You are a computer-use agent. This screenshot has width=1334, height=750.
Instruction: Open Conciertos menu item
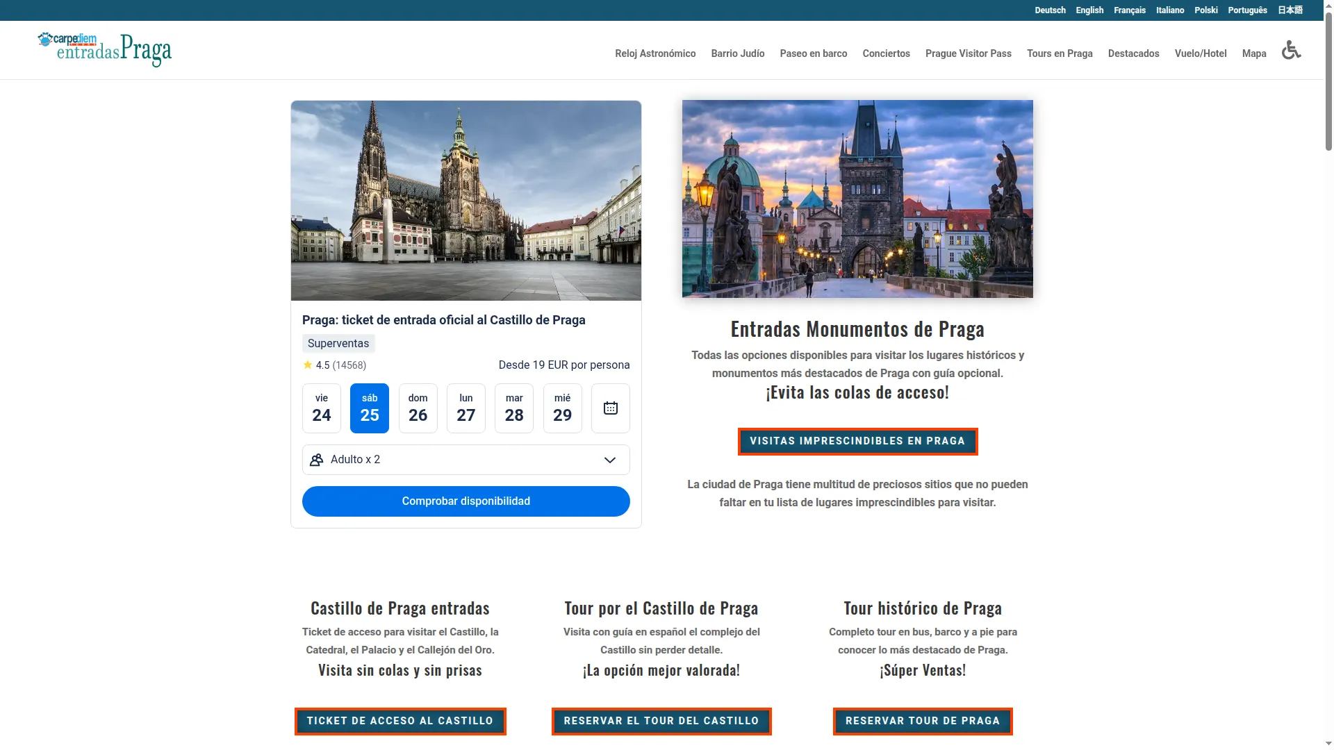(887, 53)
